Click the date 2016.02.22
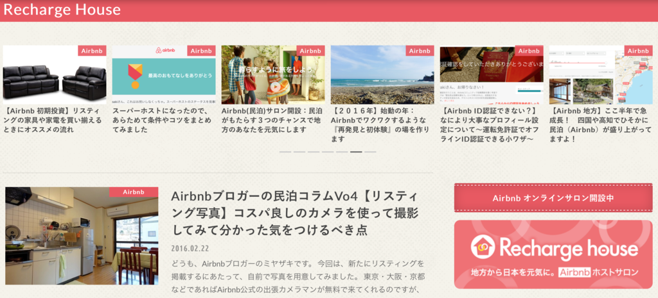Screen dimensions: 658x298 (190, 248)
